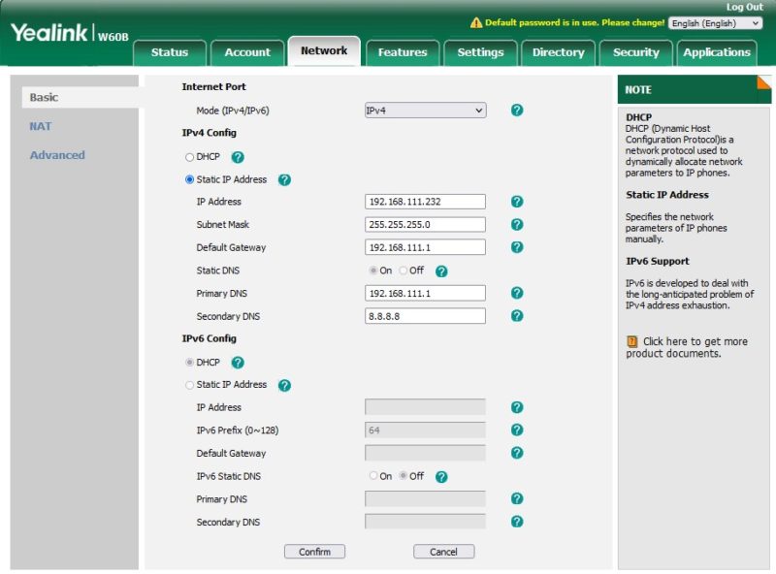Viewport: 776px width, 574px height.
Task: Open help for Mode (IPv4/IPv6) setting
Action: tap(517, 110)
